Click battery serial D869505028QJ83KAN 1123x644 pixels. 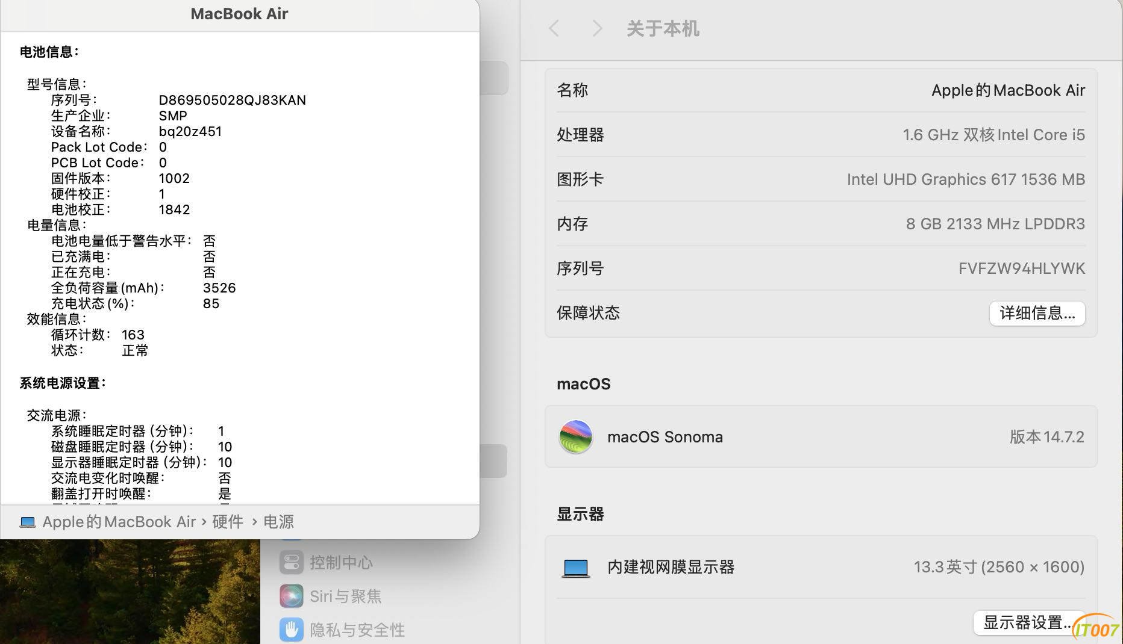232,100
